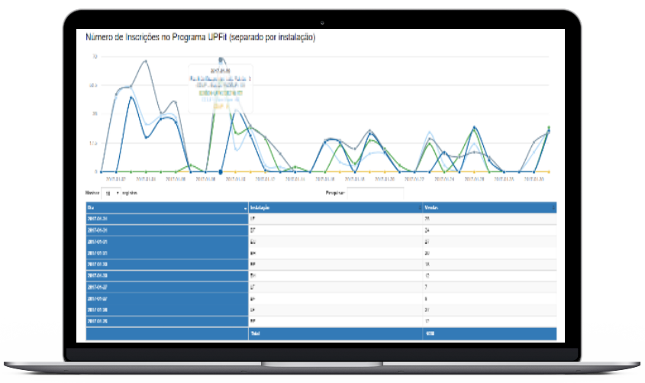Image resolution: width=645 pixels, height=383 pixels.
Task: Click the green line's final point at right edge
Action: pyautogui.click(x=549, y=128)
